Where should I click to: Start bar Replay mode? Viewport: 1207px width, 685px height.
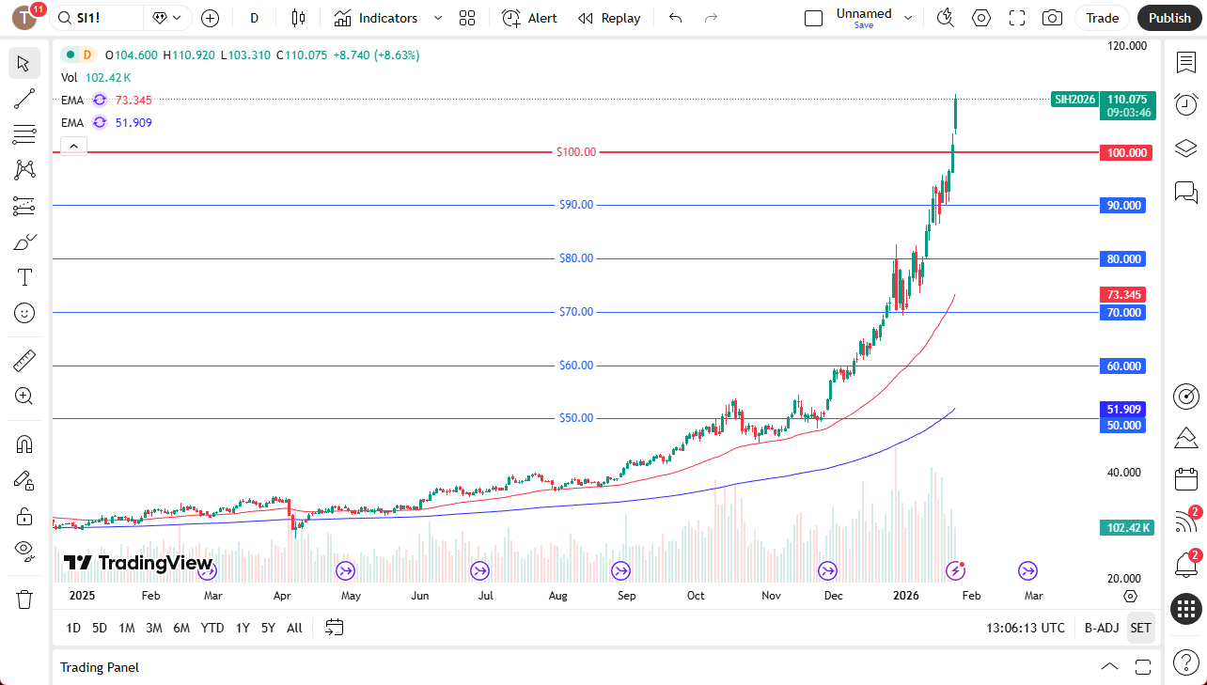pos(609,18)
